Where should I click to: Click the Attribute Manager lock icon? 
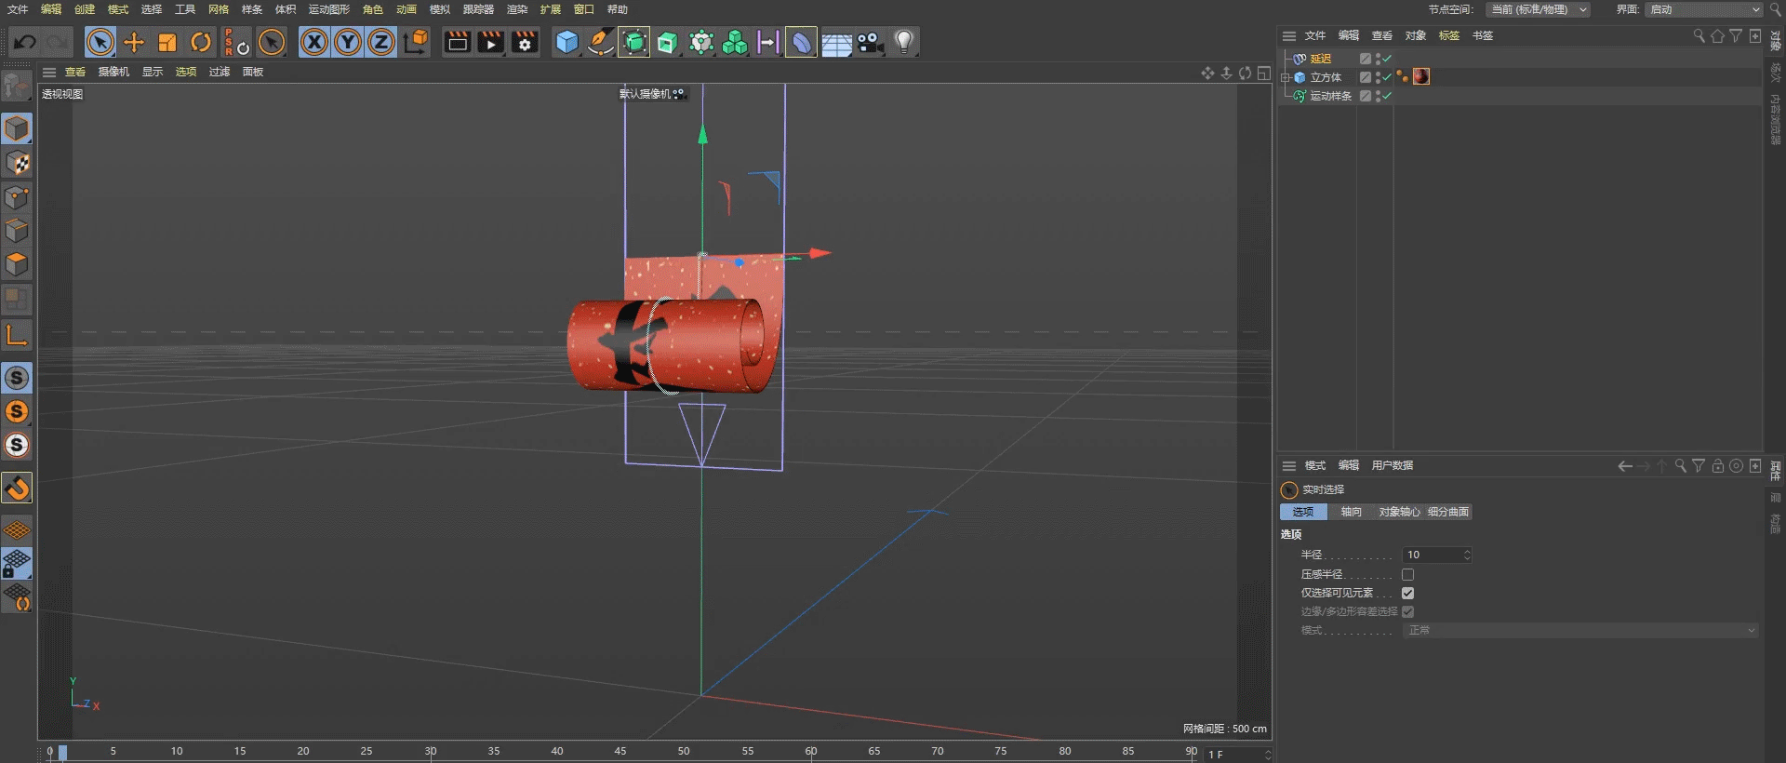(x=1718, y=466)
